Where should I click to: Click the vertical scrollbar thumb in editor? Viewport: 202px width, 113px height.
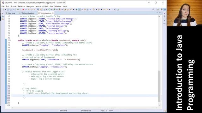[159, 86]
